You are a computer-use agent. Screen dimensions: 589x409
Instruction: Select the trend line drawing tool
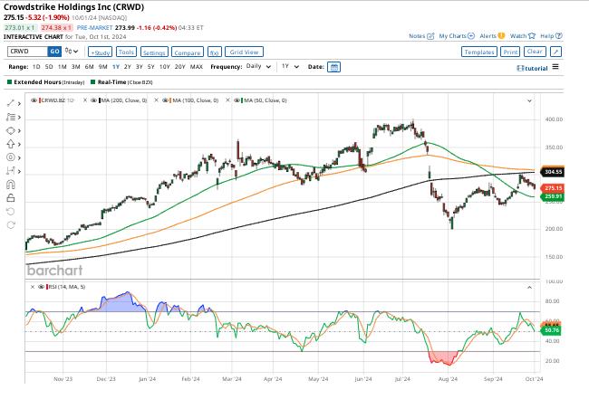[x=11, y=103]
